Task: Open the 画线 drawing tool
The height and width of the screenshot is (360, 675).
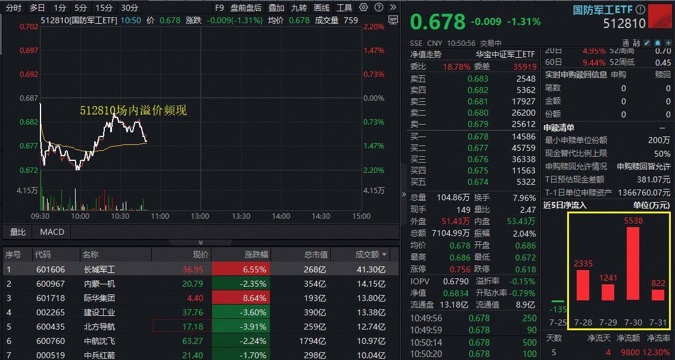Action: pyautogui.click(x=322, y=7)
